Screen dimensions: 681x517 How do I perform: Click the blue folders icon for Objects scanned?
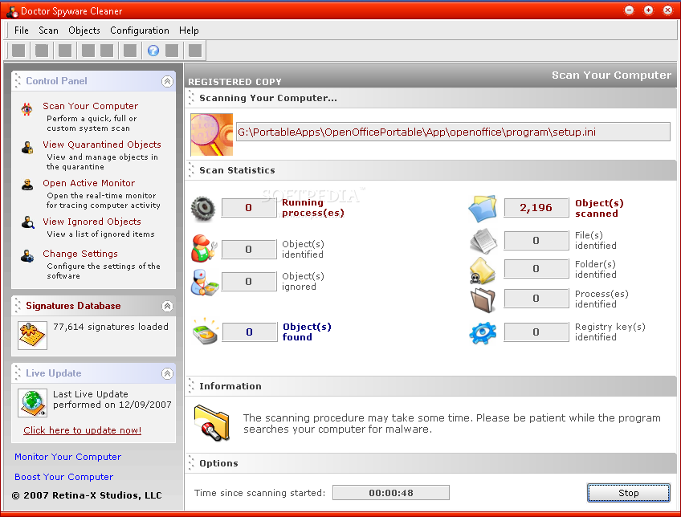483,209
